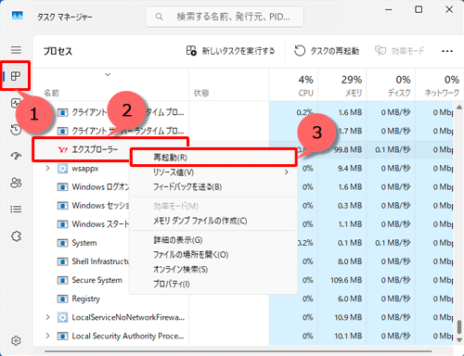Choose 詳細の表示(G) menu item
This screenshot has width=464, height=356.
coord(213,240)
